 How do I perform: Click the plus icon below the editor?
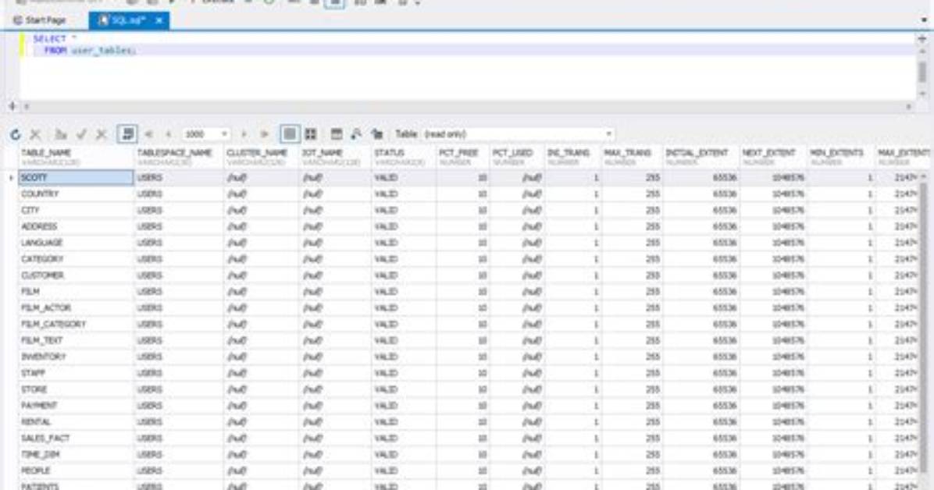pos(12,107)
